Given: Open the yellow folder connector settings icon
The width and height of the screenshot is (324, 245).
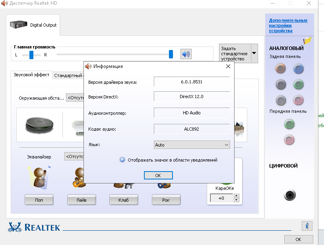Looking at the screenshot, I should [307, 40].
